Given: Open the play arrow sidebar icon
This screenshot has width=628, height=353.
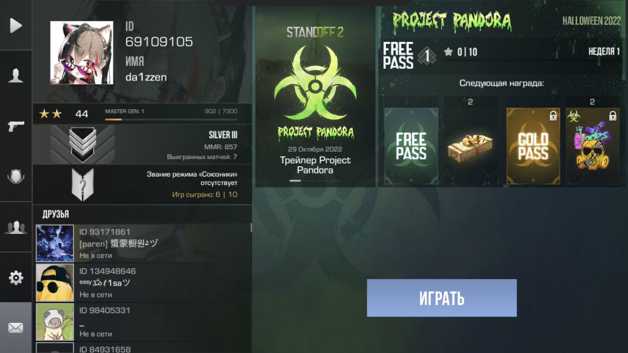Looking at the screenshot, I should [x=16, y=25].
